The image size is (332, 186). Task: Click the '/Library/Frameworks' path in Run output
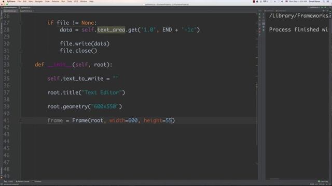pos(299,16)
